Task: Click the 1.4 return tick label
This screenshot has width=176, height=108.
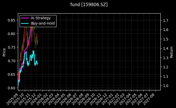Action: point(166,48)
